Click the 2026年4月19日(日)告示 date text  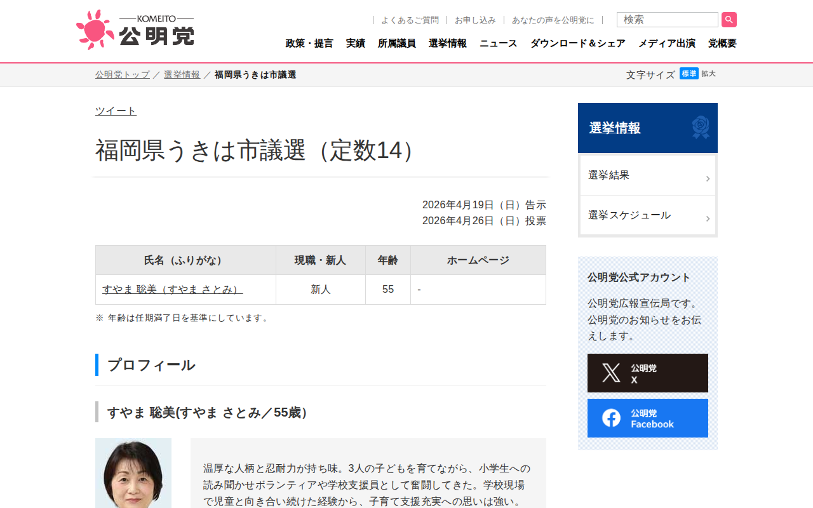click(484, 204)
